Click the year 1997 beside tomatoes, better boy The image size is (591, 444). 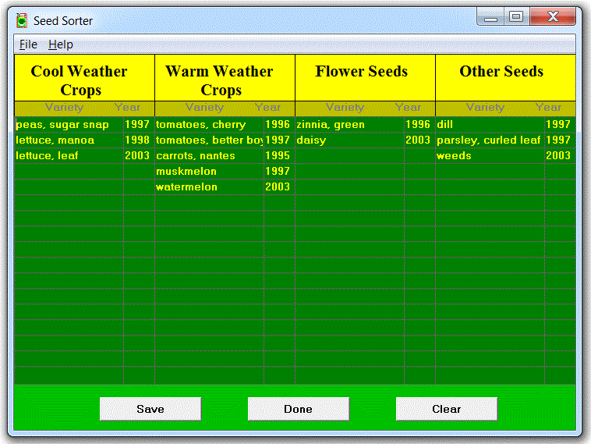[279, 140]
